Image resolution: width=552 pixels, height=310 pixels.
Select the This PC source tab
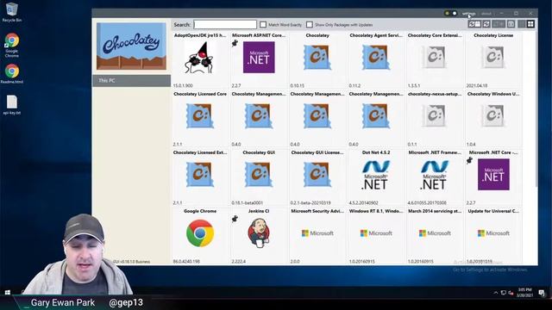tap(132, 80)
